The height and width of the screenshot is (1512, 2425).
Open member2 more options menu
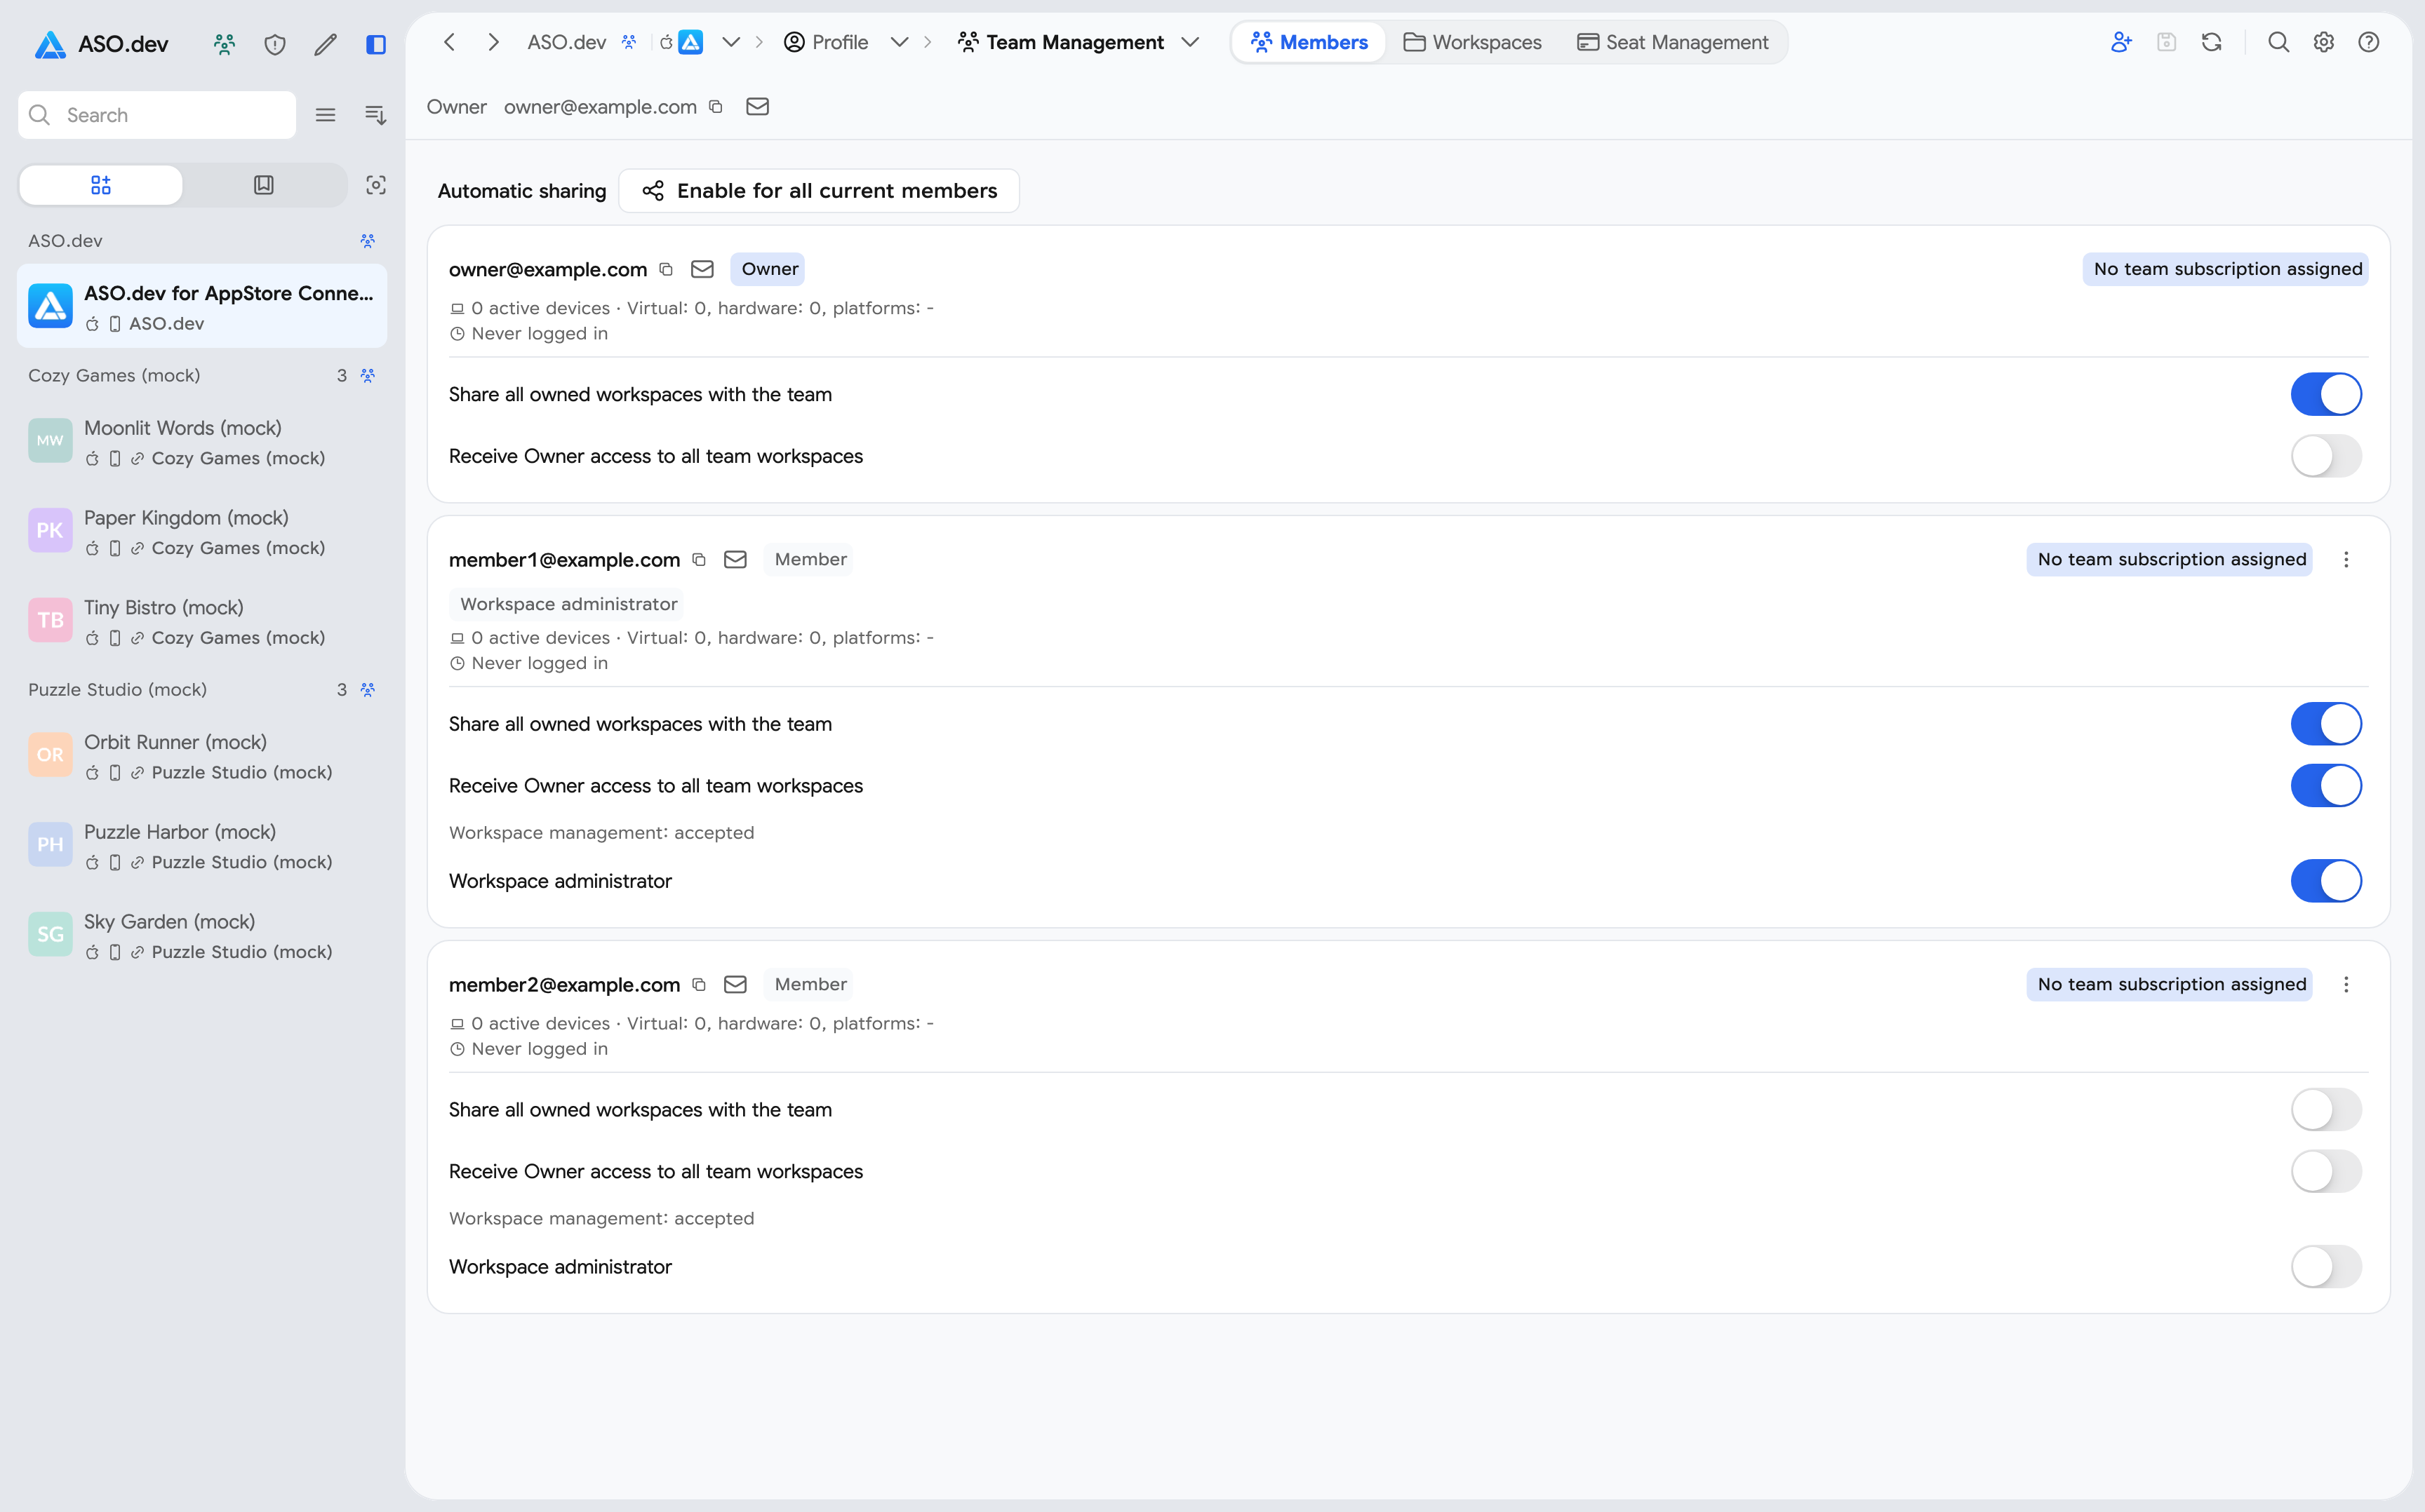pos(2346,985)
